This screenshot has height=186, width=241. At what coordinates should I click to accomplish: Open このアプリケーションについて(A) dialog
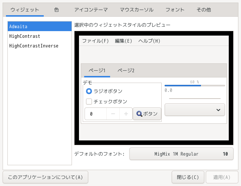pyautogui.click(x=45, y=177)
